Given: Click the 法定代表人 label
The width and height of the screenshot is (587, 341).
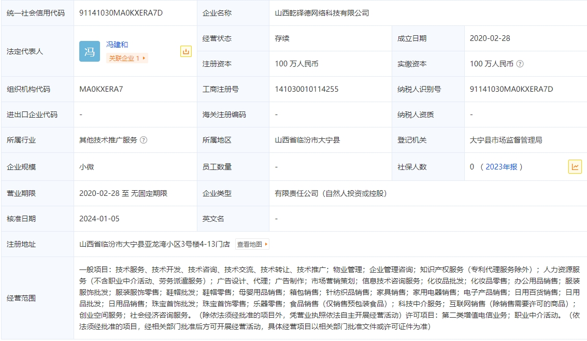Looking at the screenshot, I should (25, 52).
